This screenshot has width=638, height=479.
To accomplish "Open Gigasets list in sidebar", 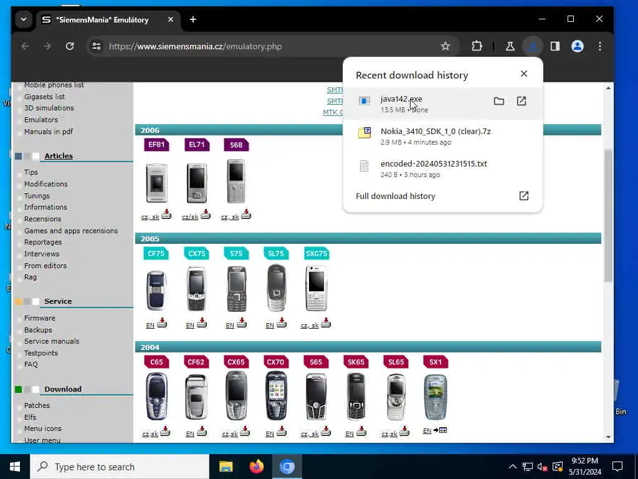I will pos(44,97).
